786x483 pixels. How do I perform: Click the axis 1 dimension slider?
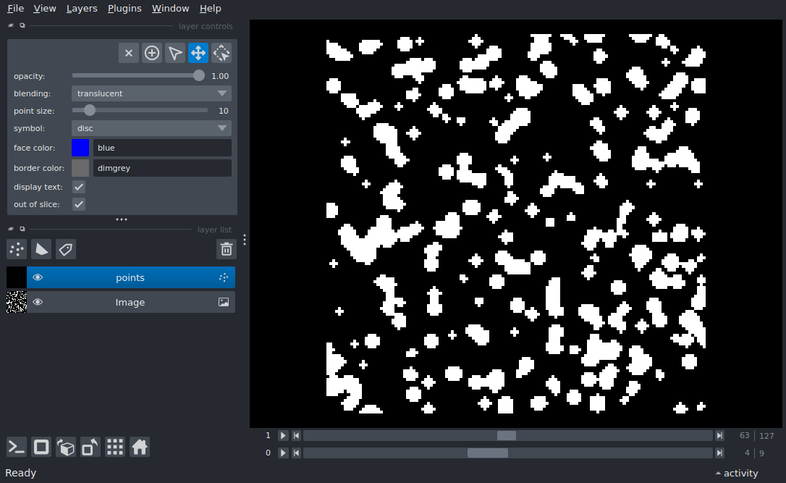[508, 436]
